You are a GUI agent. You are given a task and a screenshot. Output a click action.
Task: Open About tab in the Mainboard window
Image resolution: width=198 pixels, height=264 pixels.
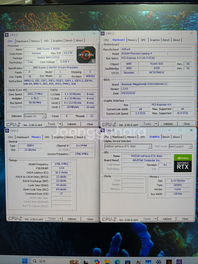pos(176,40)
